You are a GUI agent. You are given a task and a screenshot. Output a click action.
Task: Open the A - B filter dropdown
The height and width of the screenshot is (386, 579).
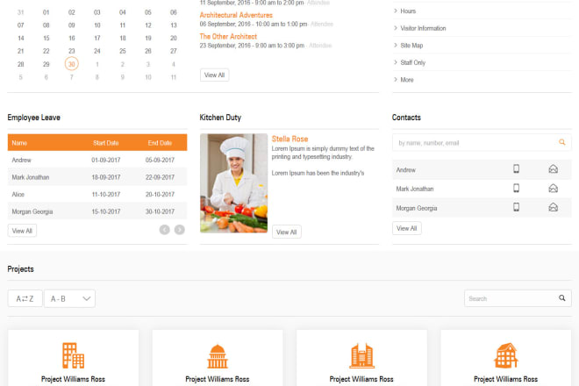70,299
